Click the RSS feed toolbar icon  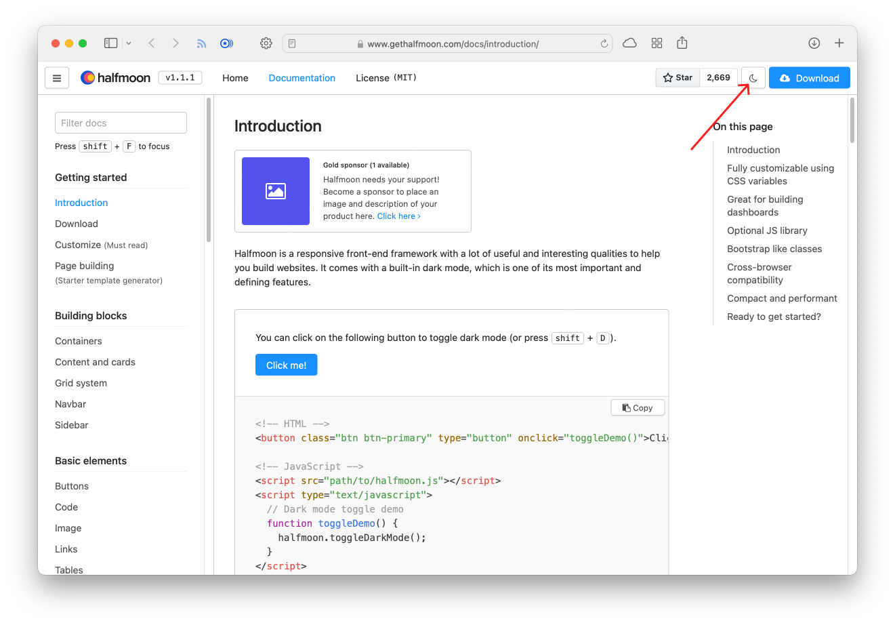[201, 43]
